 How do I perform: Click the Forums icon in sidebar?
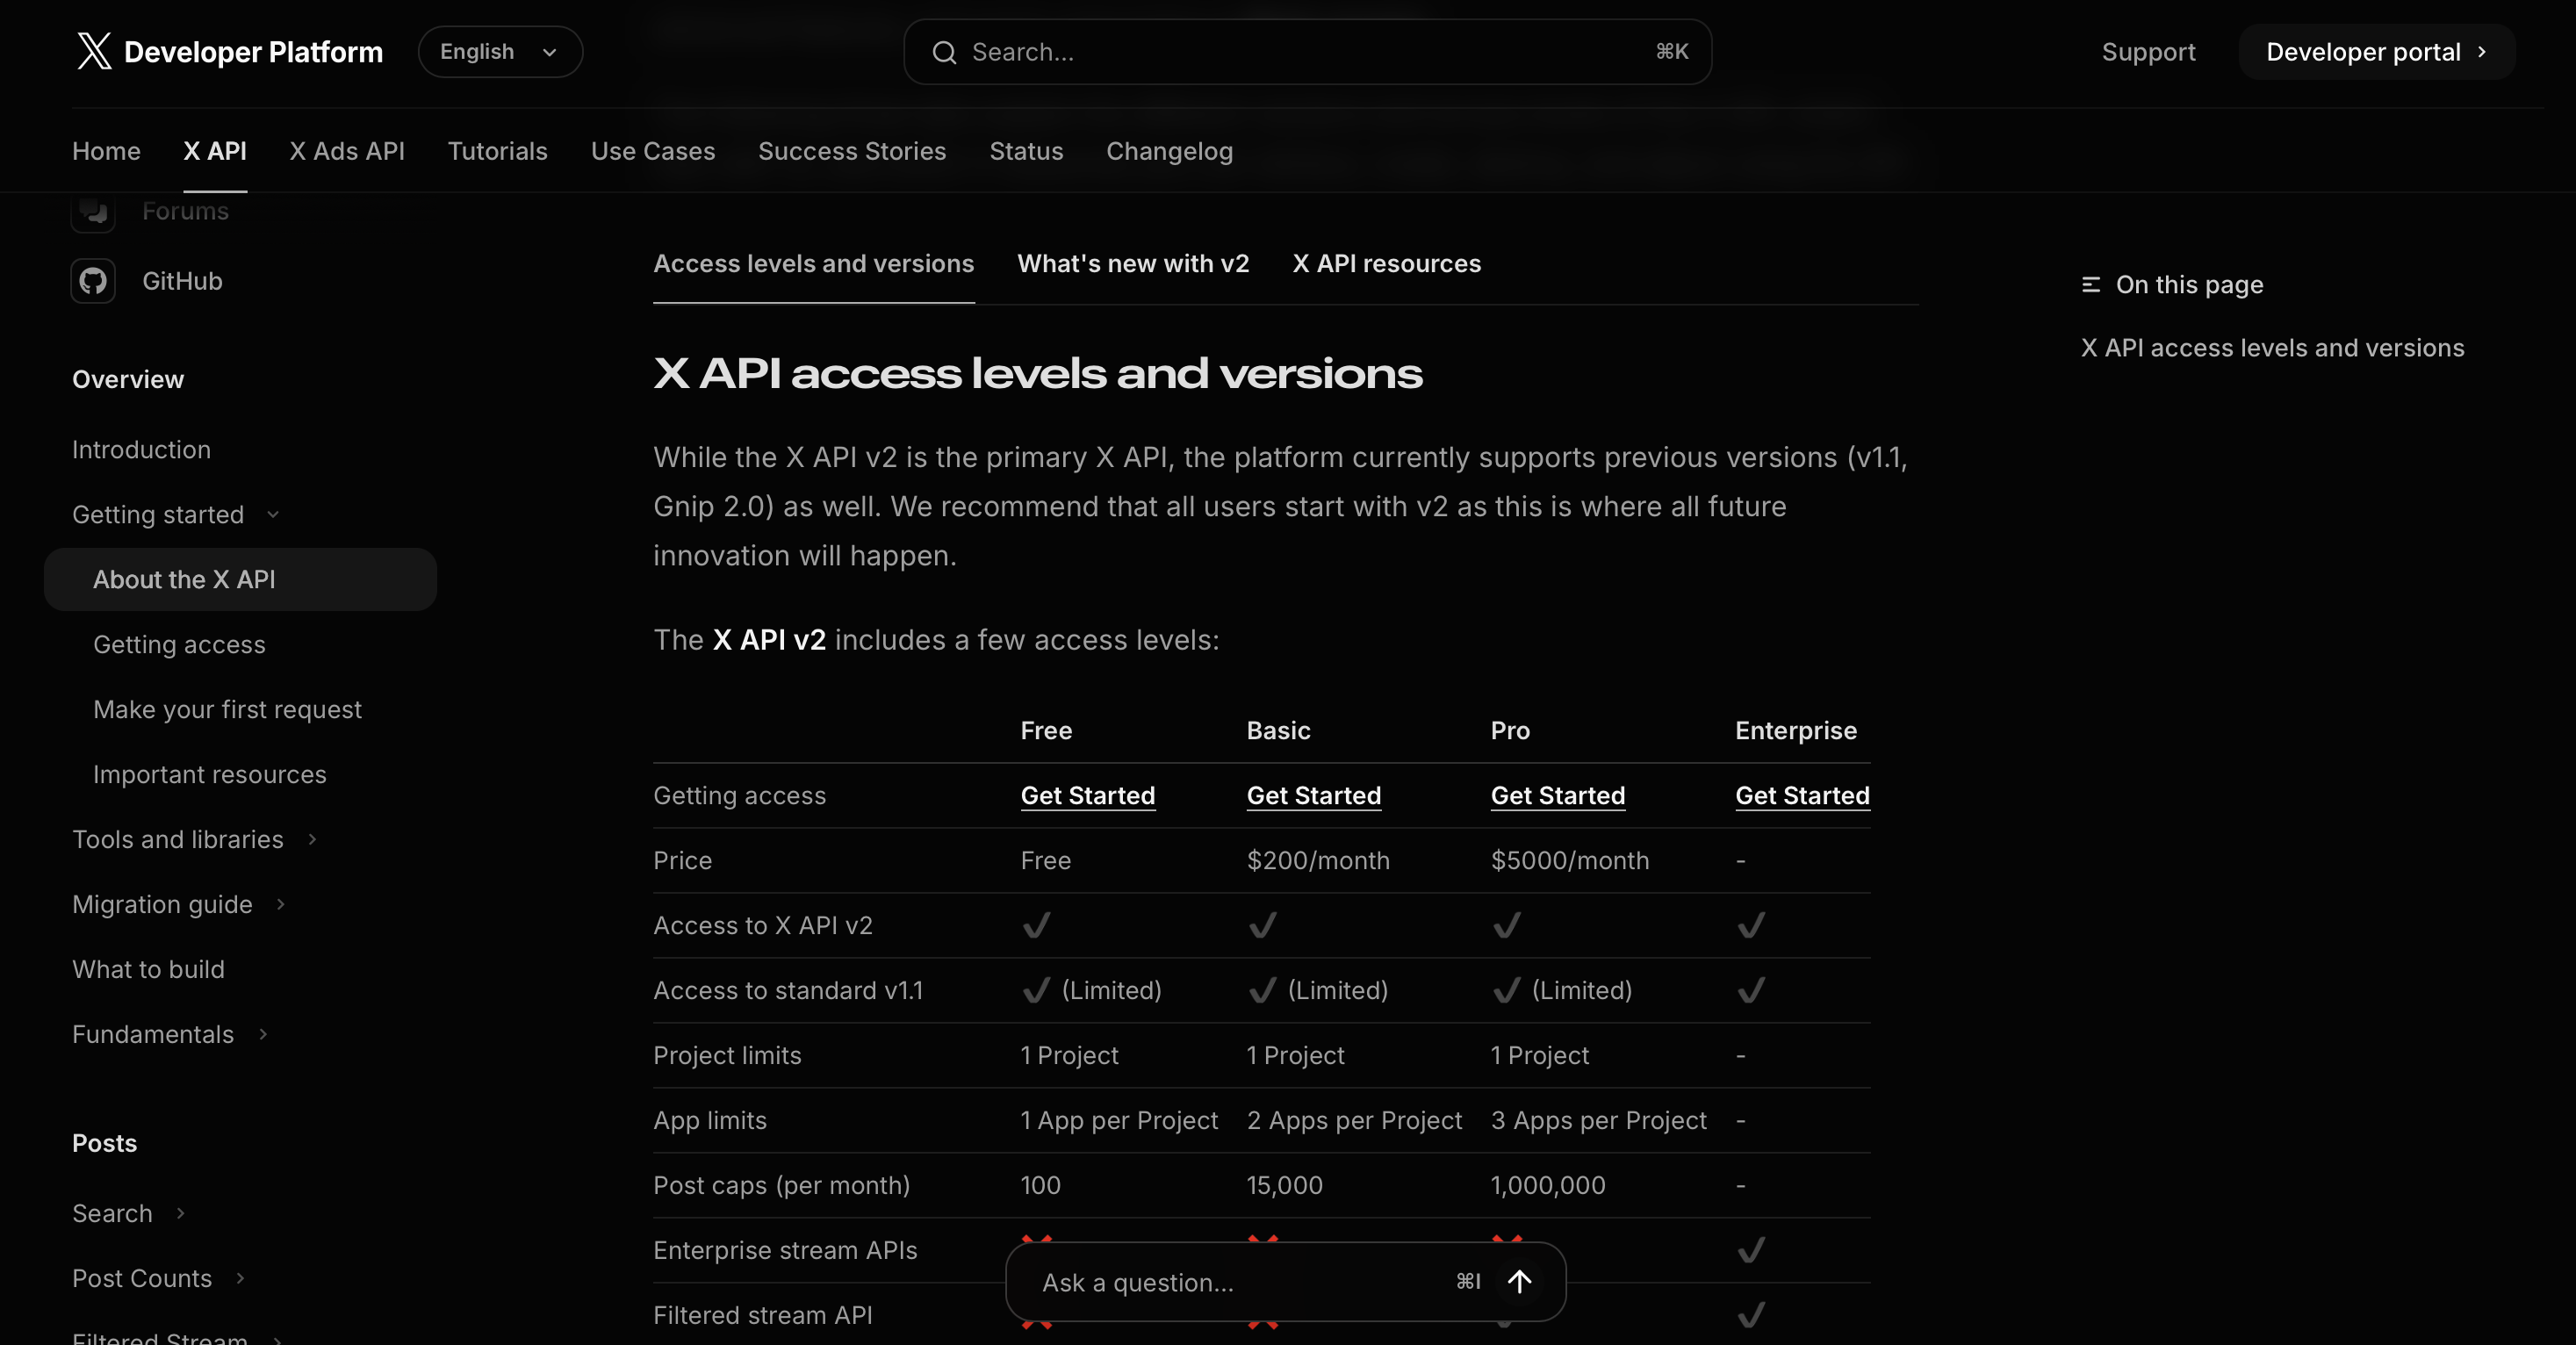tap(93, 211)
